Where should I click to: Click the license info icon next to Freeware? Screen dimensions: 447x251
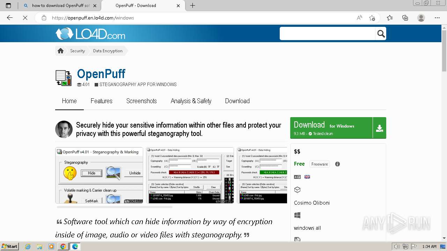coord(337,164)
